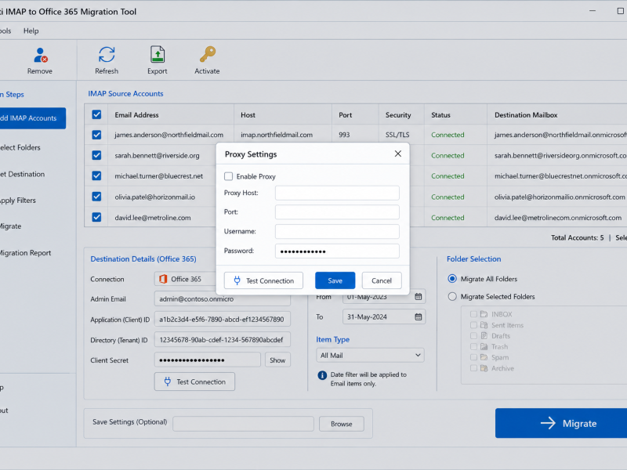Check the INBOX folder checkbox

click(473, 314)
